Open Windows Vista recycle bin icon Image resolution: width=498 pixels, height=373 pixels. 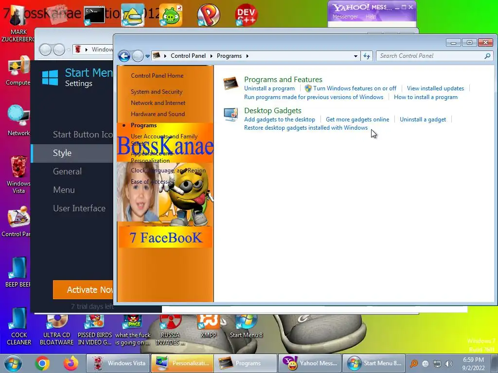(x=18, y=175)
